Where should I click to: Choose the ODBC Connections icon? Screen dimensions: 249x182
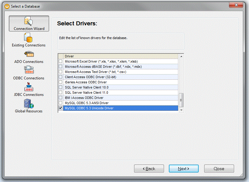point(29,70)
